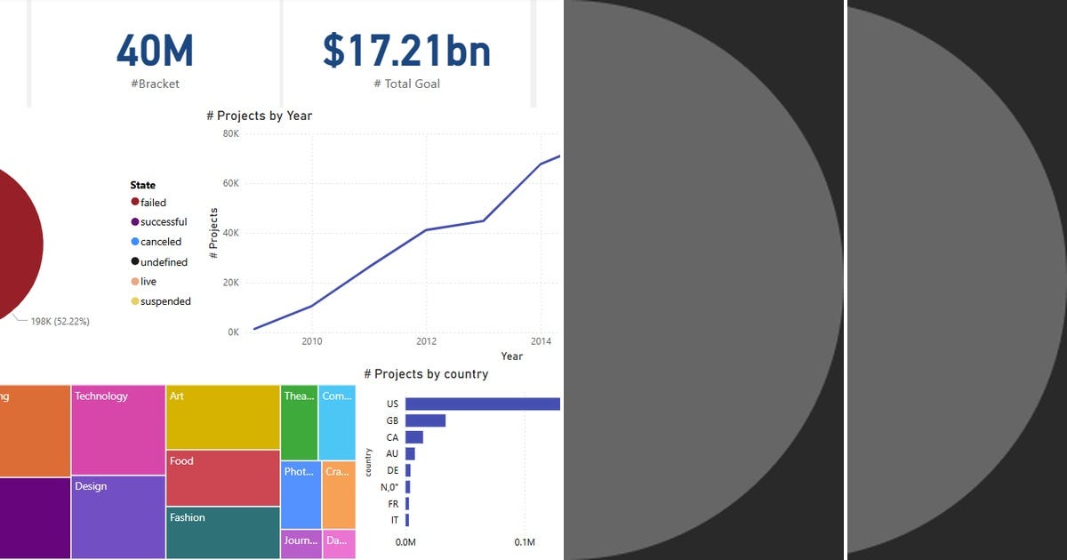Toggle the 'failed' state in the legend

pyautogui.click(x=153, y=202)
